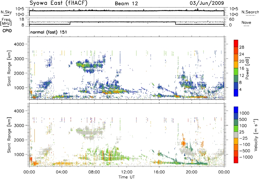This screenshot has height=179, width=259.
Task: Click the light green segment of Power colorbar
Action: [236, 71]
